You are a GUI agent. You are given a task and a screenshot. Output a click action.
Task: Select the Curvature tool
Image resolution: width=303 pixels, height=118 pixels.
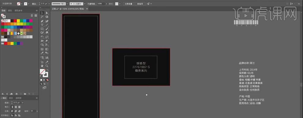(x=47, y=21)
